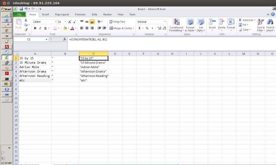The width and height of the screenshot is (276, 165).
Task: Open the font size dropdown
Action: pyautogui.click(x=66, y=22)
